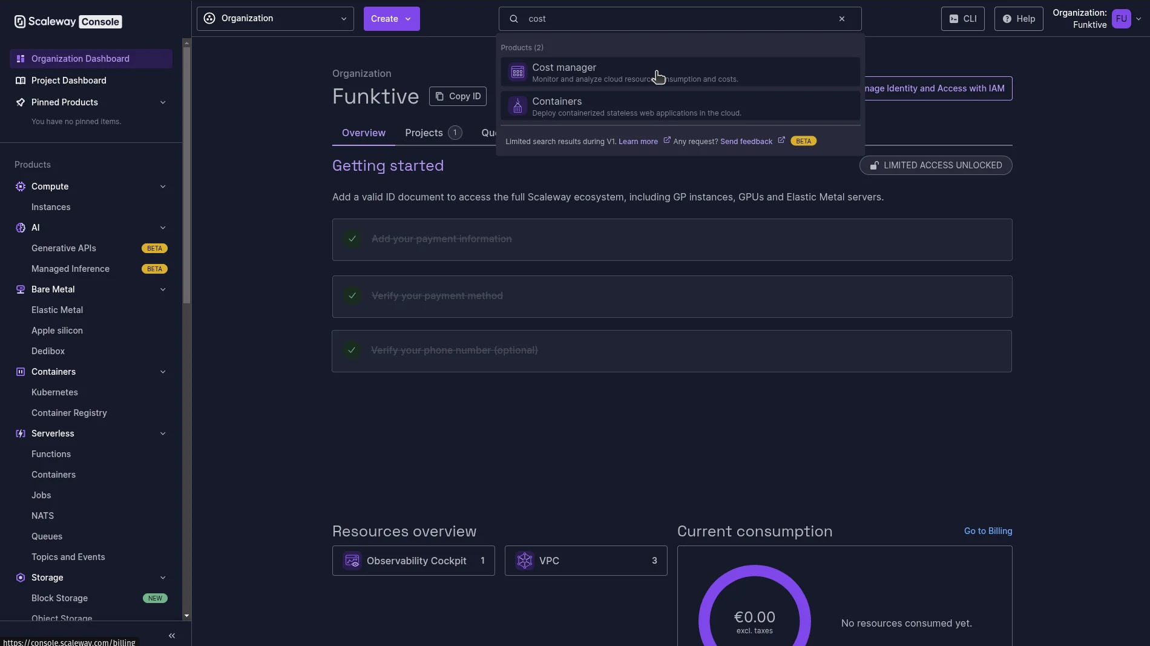The height and width of the screenshot is (646, 1150).
Task: Collapse the Bare Metal section chevron
Action: tap(163, 289)
